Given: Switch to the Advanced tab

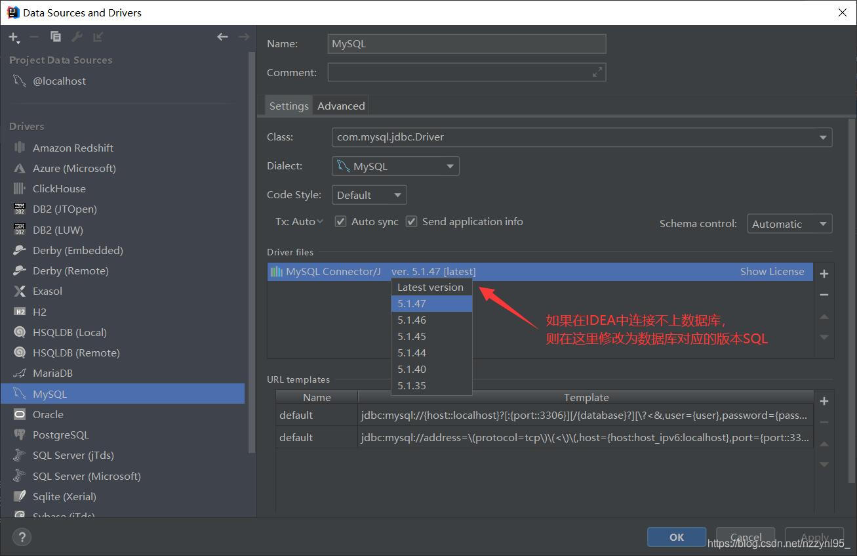Looking at the screenshot, I should coord(341,106).
